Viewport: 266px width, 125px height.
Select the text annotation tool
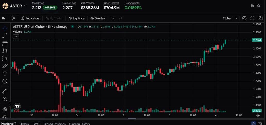tap(5, 73)
